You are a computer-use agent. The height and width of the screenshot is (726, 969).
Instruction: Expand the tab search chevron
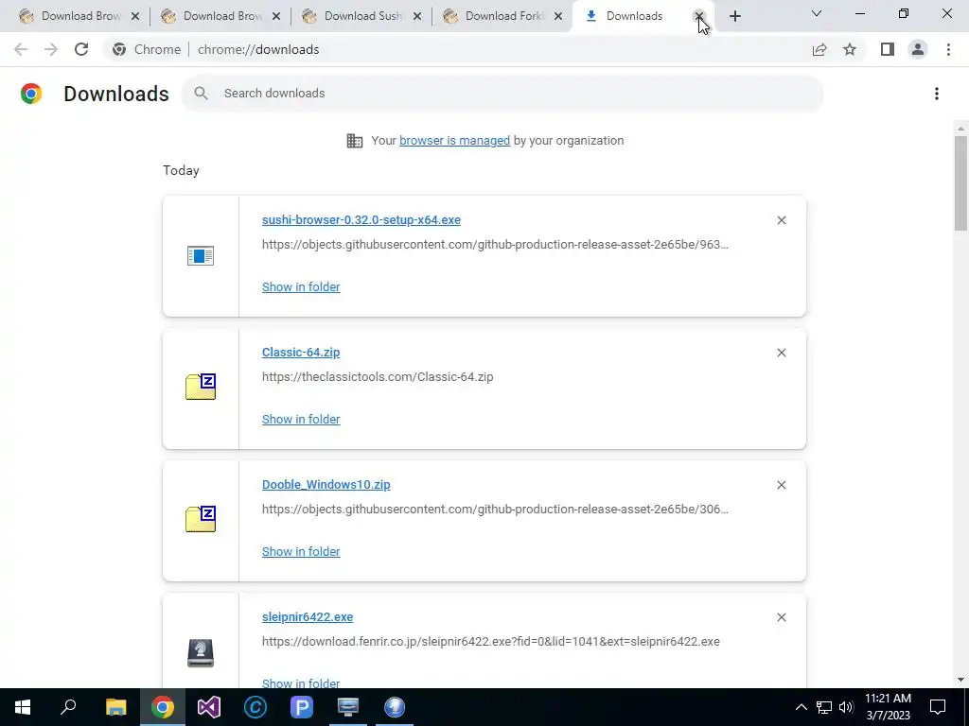pos(817,13)
